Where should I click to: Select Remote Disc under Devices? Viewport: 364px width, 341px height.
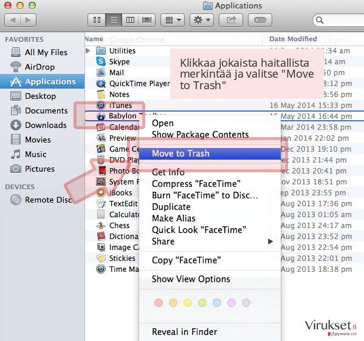[x=43, y=200]
